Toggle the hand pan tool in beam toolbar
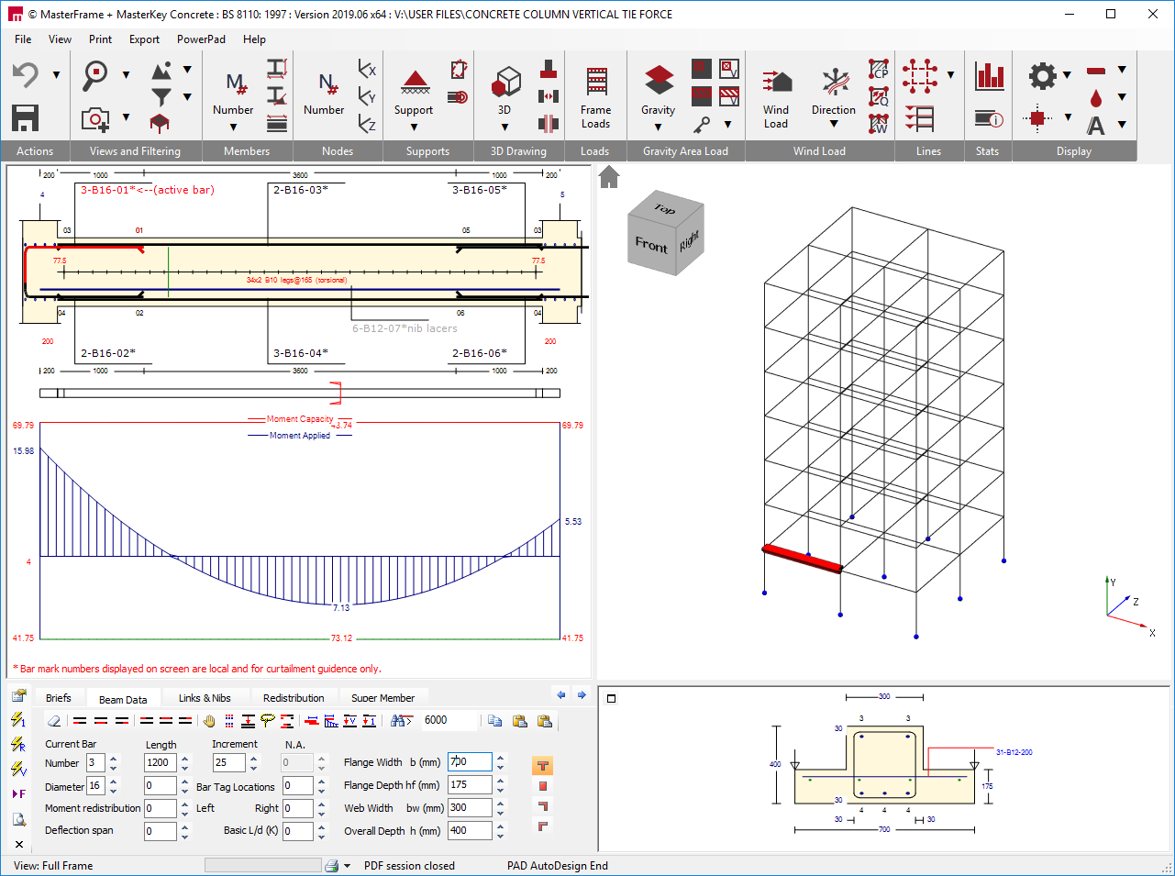1175x876 pixels. (x=209, y=721)
